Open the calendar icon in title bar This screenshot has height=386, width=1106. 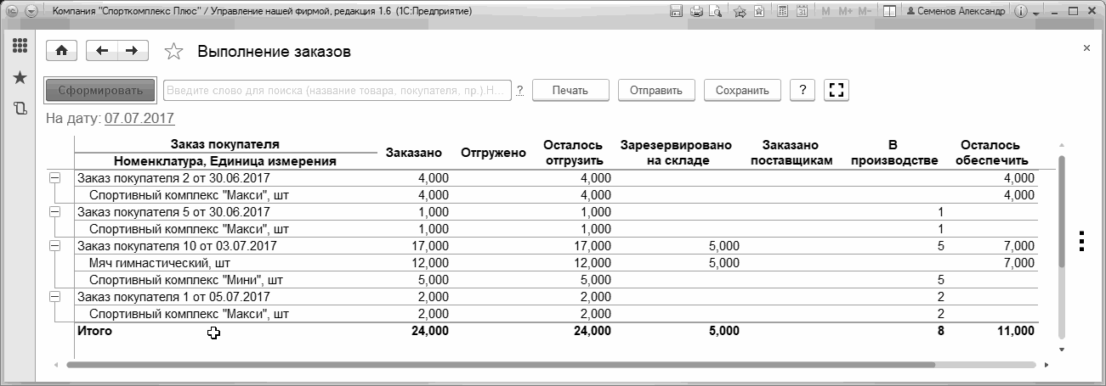pos(800,12)
